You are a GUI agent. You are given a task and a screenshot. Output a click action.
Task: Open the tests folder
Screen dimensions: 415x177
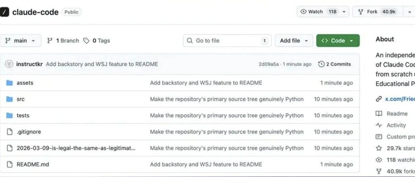point(23,116)
